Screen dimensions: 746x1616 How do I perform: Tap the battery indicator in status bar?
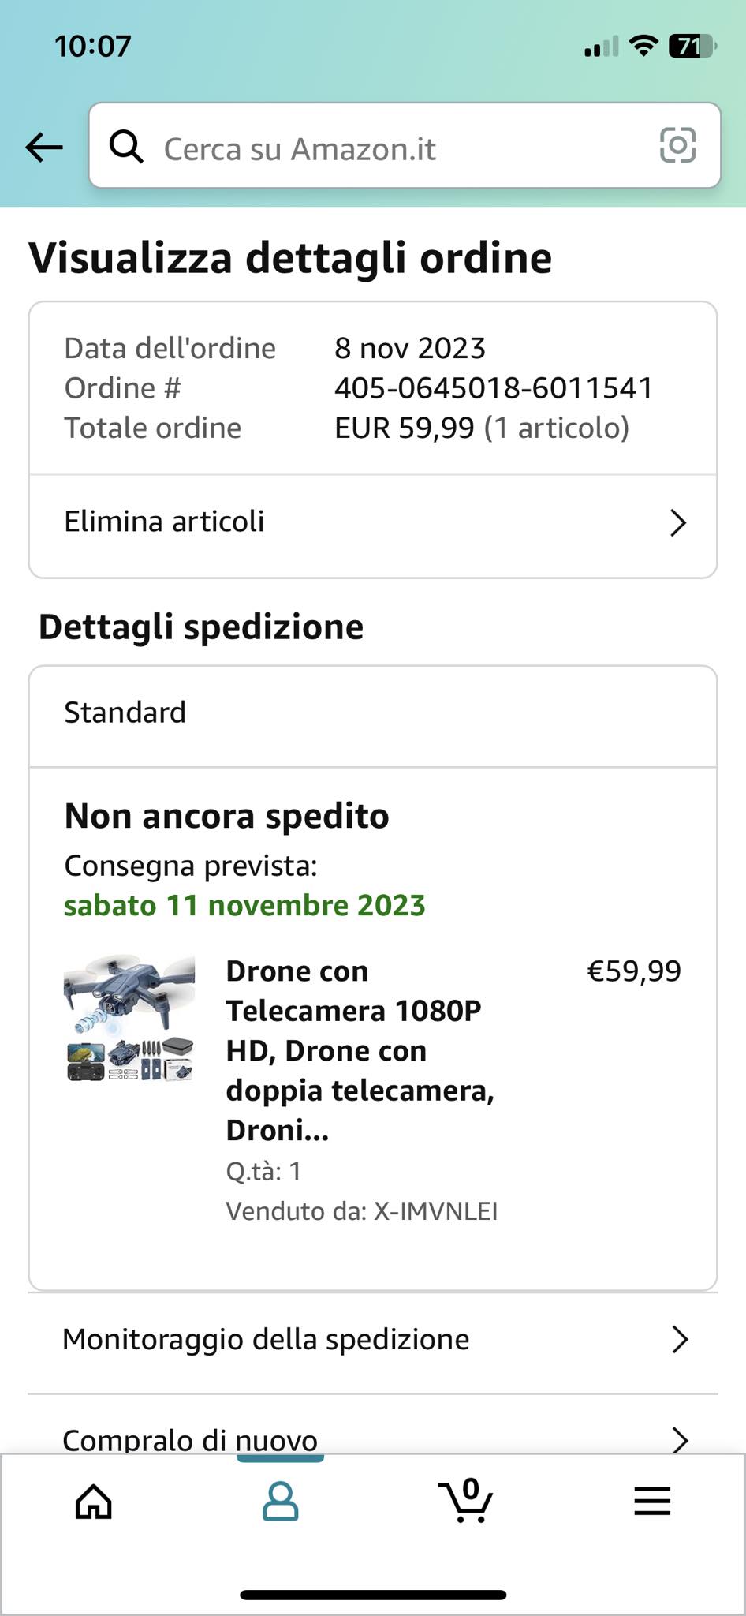pos(690,47)
